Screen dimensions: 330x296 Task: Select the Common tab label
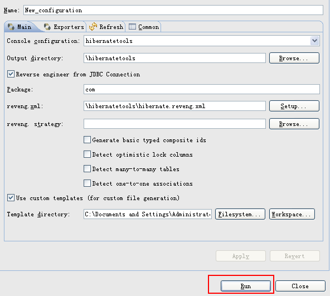point(149,27)
